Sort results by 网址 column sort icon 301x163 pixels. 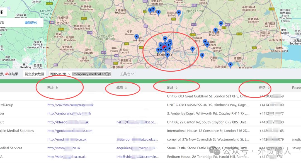click(57, 87)
